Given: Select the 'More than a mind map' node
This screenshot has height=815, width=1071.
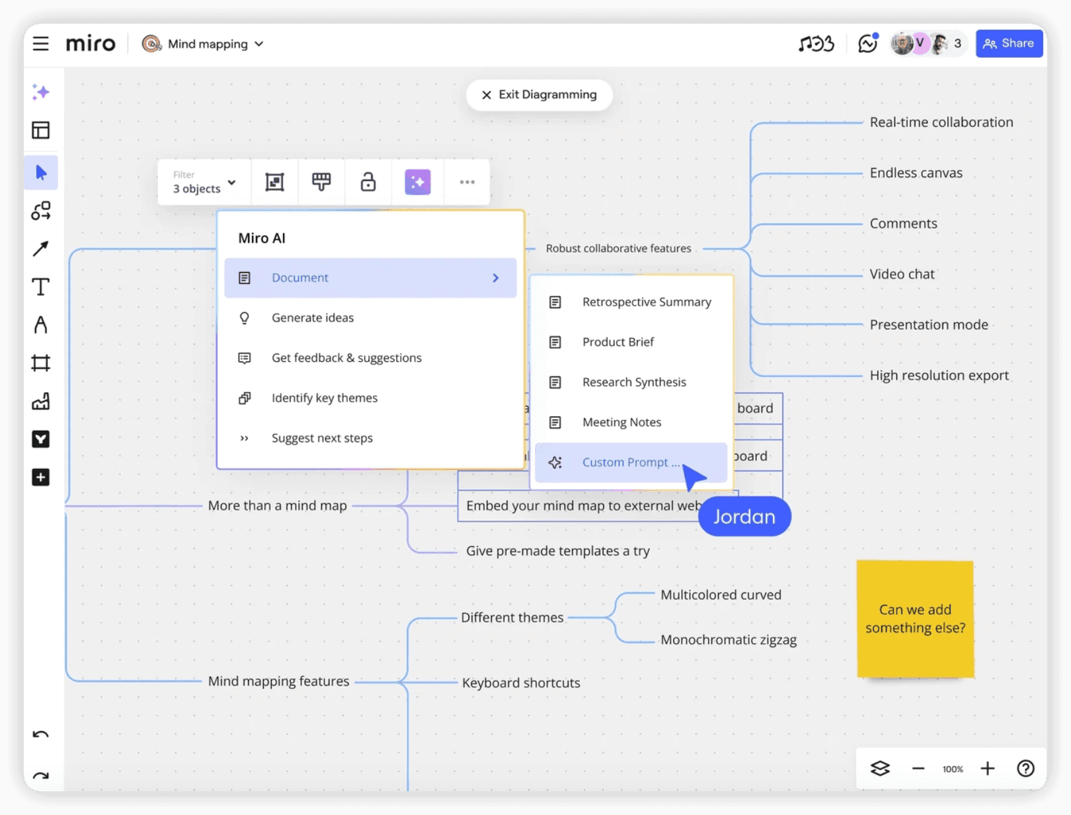Looking at the screenshot, I should (278, 506).
